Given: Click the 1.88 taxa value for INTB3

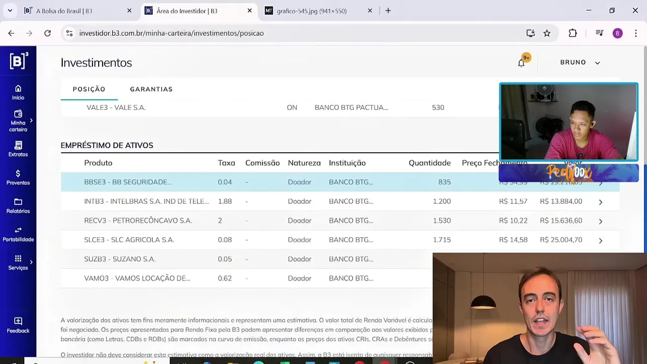Looking at the screenshot, I should point(225,201).
